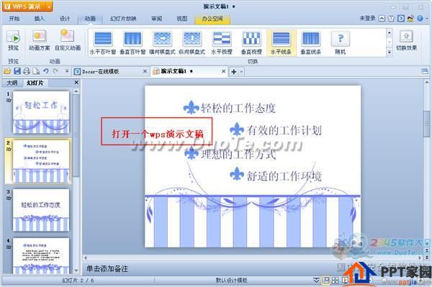This screenshot has height=287, width=432.
Task: Click the save disk icon
Action: [x=17, y=71]
